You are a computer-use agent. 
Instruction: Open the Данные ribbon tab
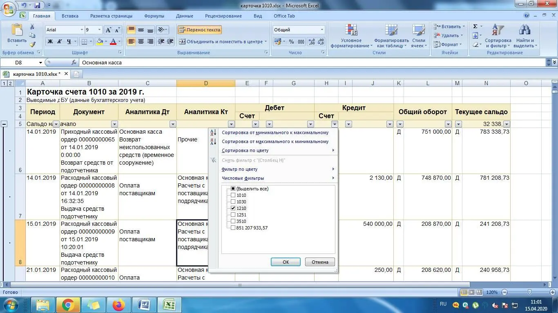pos(185,16)
